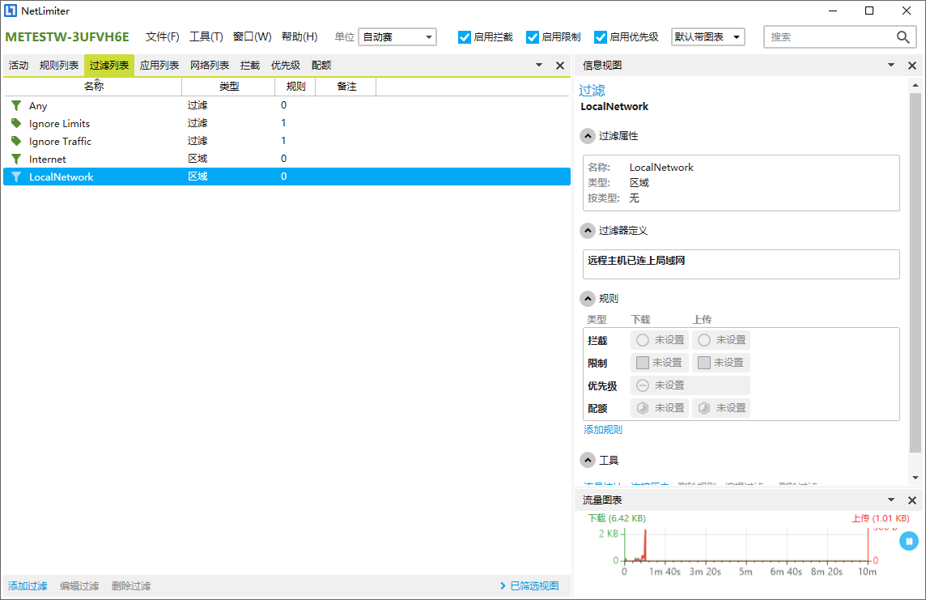
Task: Select the Ignore Limits filter row
Action: 287,123
